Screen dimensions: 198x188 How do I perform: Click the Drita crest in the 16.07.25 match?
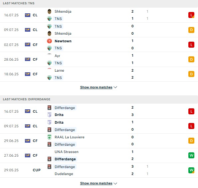[x=49, y=115]
